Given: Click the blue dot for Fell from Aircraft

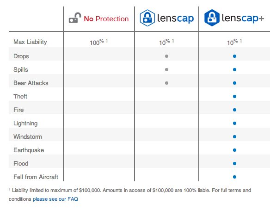Looking at the screenshot, I should 234,177.
